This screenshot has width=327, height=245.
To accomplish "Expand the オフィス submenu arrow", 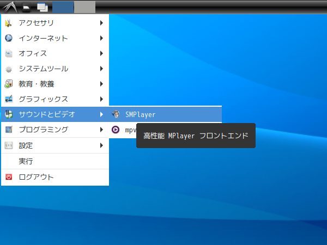I will coord(101,53).
